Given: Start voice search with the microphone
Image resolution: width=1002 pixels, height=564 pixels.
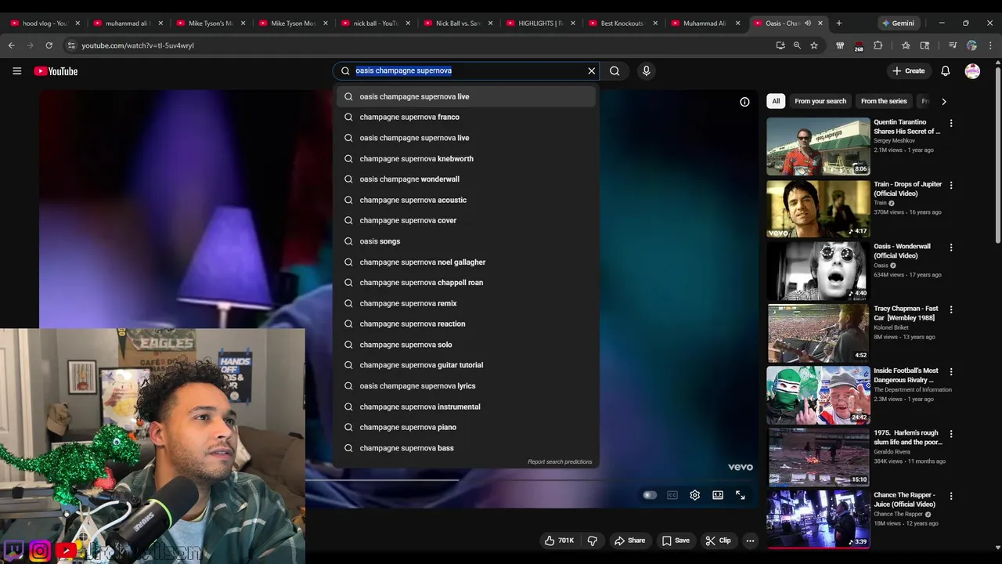Looking at the screenshot, I should [x=646, y=70].
